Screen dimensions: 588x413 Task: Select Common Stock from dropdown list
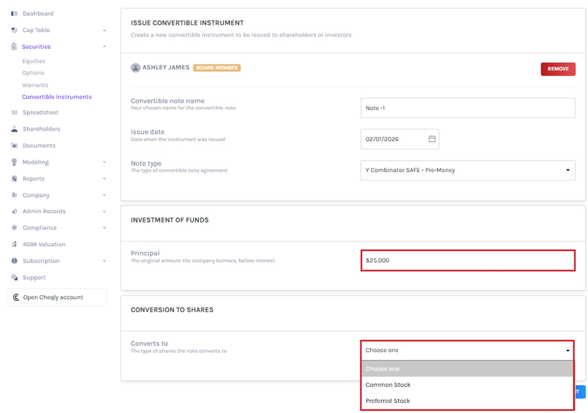click(388, 385)
